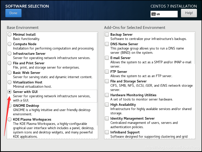This screenshot has width=202, height=152.
Task: Click the 'Minimal Install' label text
Action: pyautogui.click(x=24, y=34)
